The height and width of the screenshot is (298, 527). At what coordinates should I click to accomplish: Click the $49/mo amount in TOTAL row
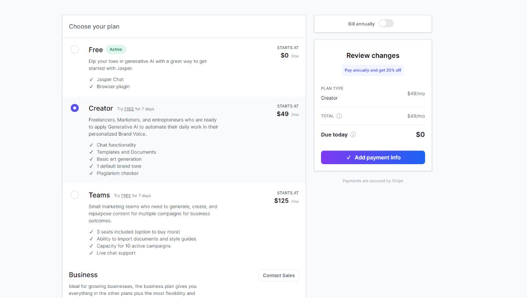[416, 116]
